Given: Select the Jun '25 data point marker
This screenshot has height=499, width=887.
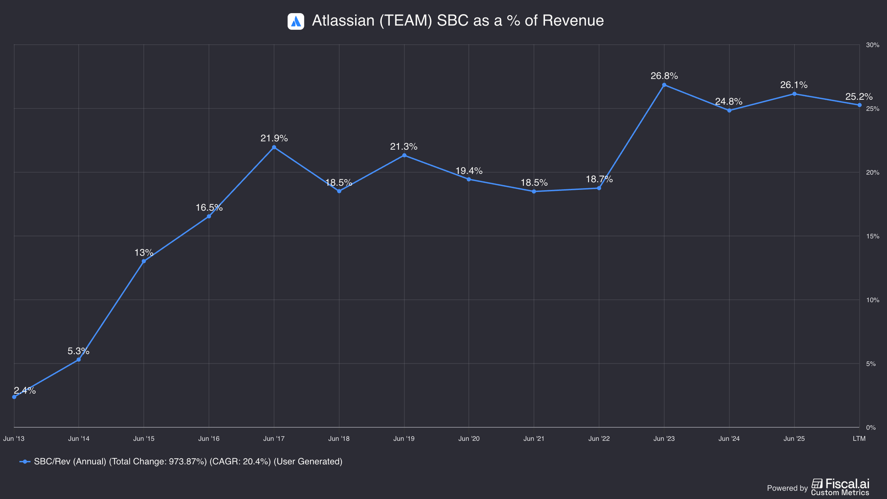Looking at the screenshot, I should pos(794,94).
